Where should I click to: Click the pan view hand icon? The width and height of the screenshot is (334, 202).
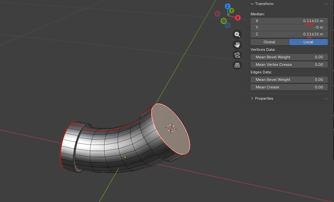tap(237, 44)
